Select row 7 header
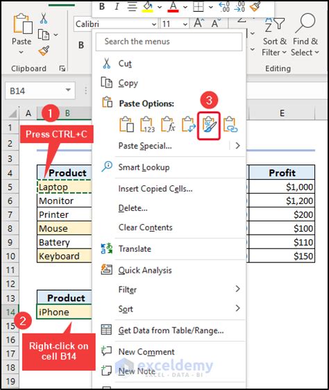This screenshot has width=329, height=390. tap(10, 214)
